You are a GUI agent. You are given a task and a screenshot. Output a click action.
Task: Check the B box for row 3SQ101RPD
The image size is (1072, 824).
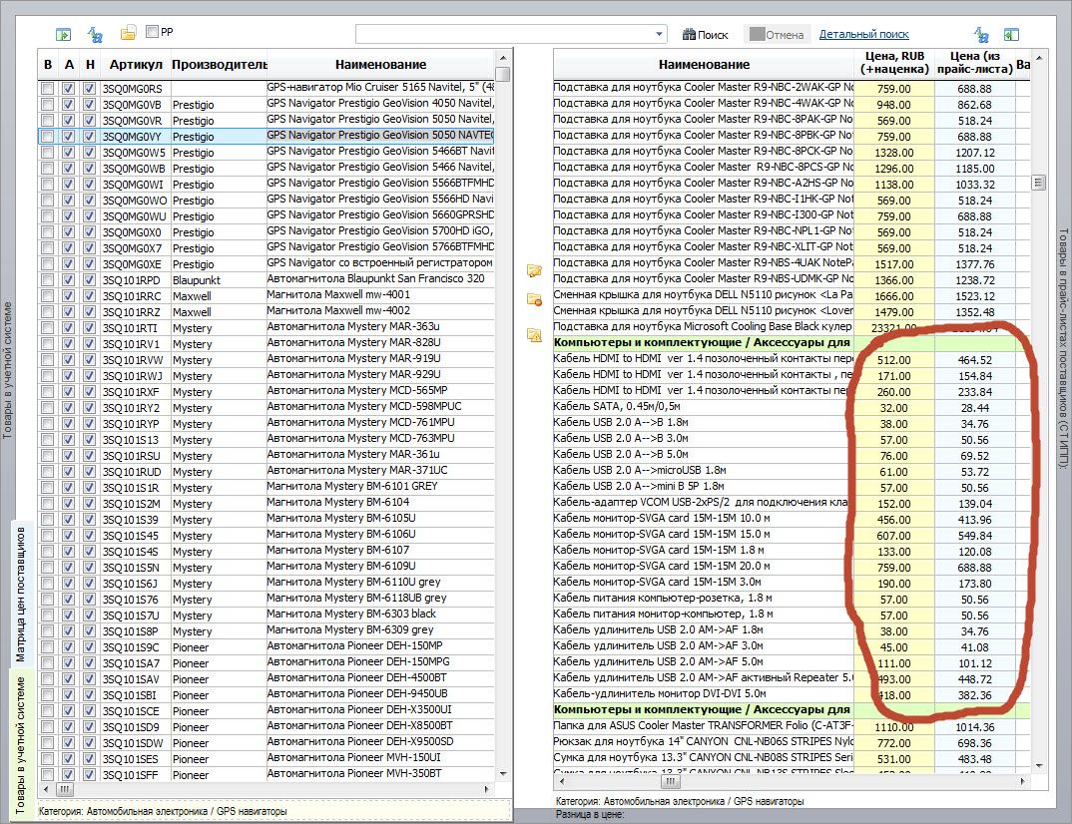47,280
